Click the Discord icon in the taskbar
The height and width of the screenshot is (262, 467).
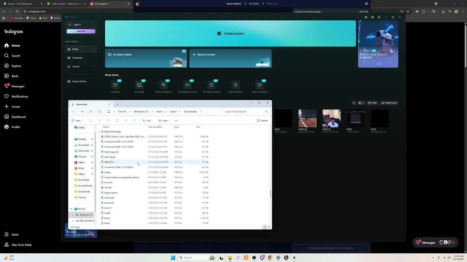[262, 258]
